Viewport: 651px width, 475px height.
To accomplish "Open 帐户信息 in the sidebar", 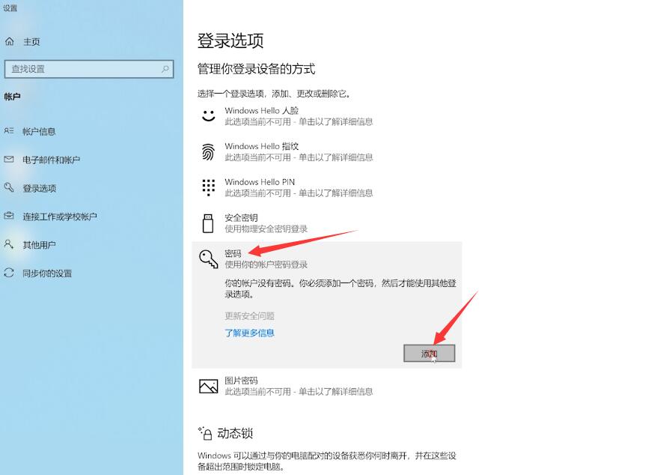I will pyautogui.click(x=39, y=132).
